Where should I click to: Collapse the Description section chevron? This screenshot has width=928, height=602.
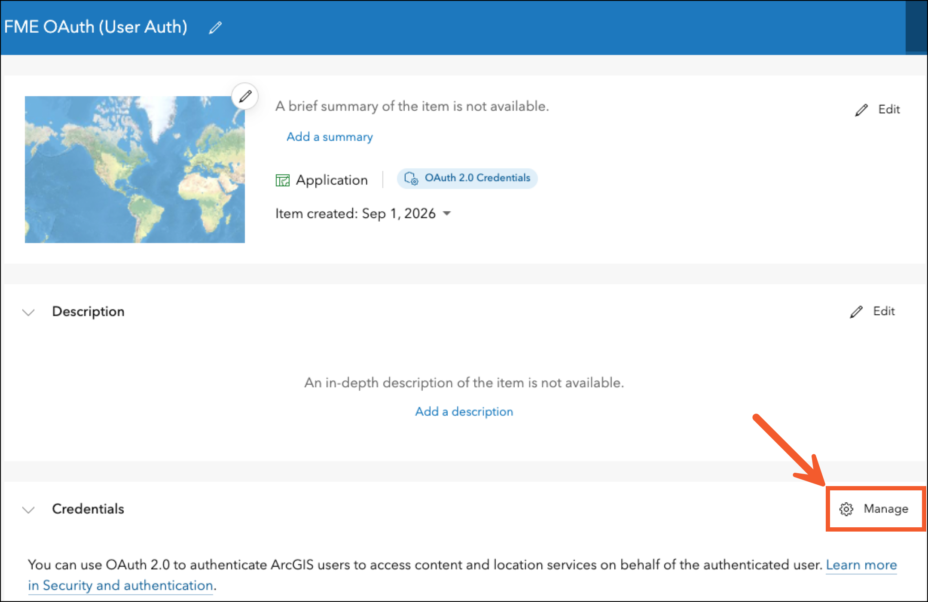28,312
